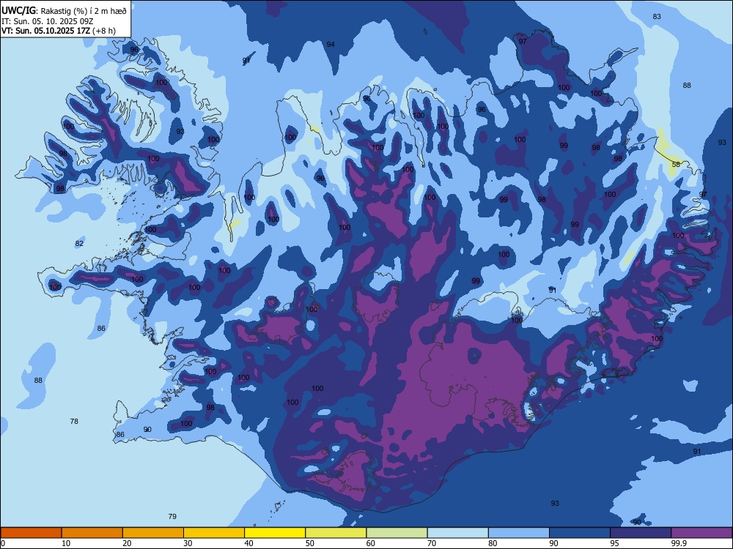Select the dark blue 90–95 legend swatch
This screenshot has width=733, height=549.
pos(580,533)
